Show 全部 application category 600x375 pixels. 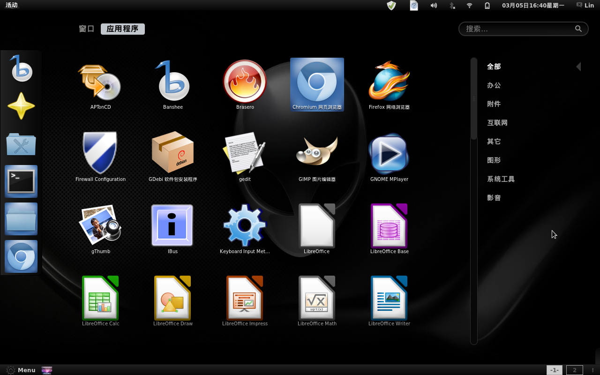click(494, 67)
